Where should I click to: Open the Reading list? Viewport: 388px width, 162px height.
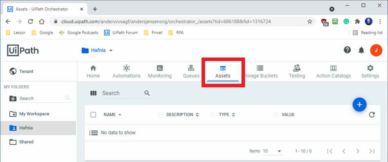[x=368, y=33]
